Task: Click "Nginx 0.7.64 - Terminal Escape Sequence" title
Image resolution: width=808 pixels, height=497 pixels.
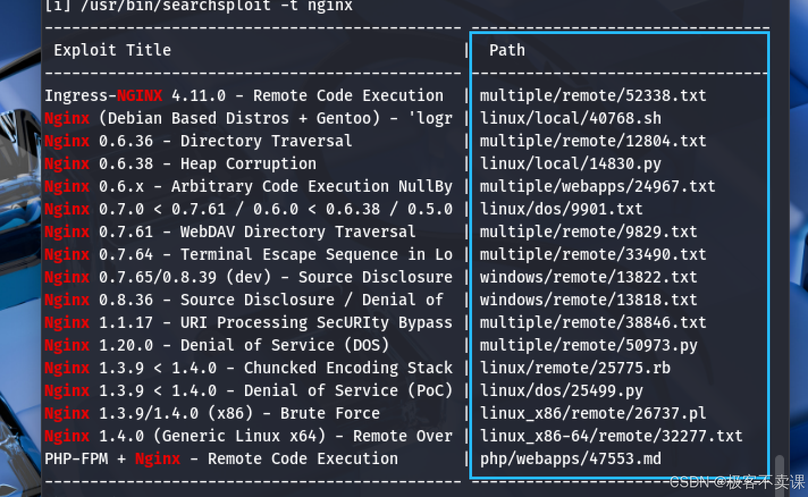Action: (x=249, y=254)
